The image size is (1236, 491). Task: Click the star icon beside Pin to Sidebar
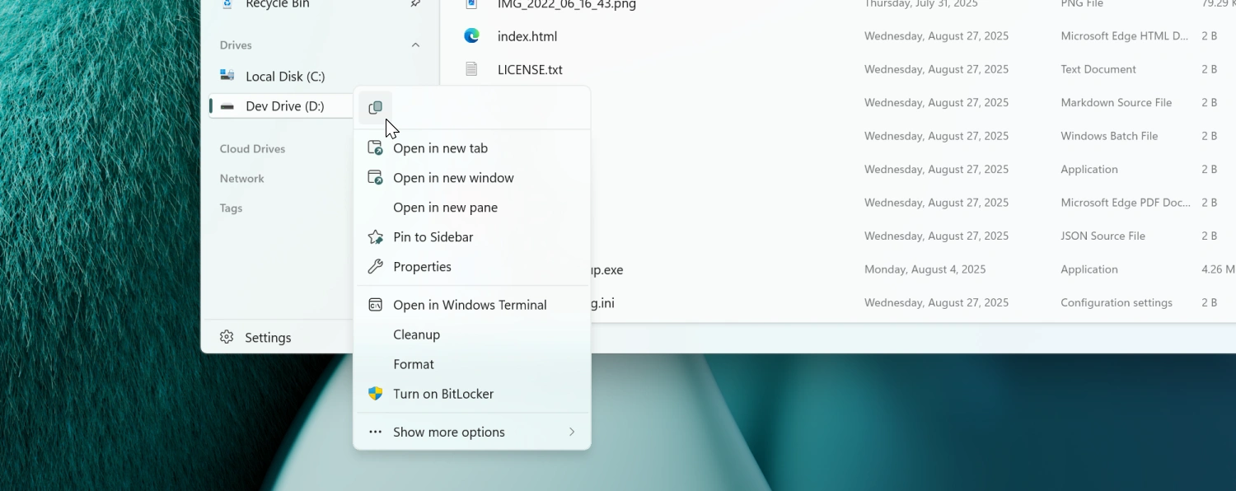click(x=375, y=236)
